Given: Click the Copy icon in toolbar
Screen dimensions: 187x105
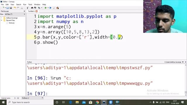Looking at the screenshot, I should pos(25,8).
